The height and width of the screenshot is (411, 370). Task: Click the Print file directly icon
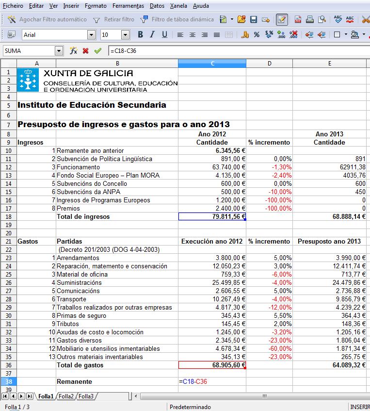point(309,20)
